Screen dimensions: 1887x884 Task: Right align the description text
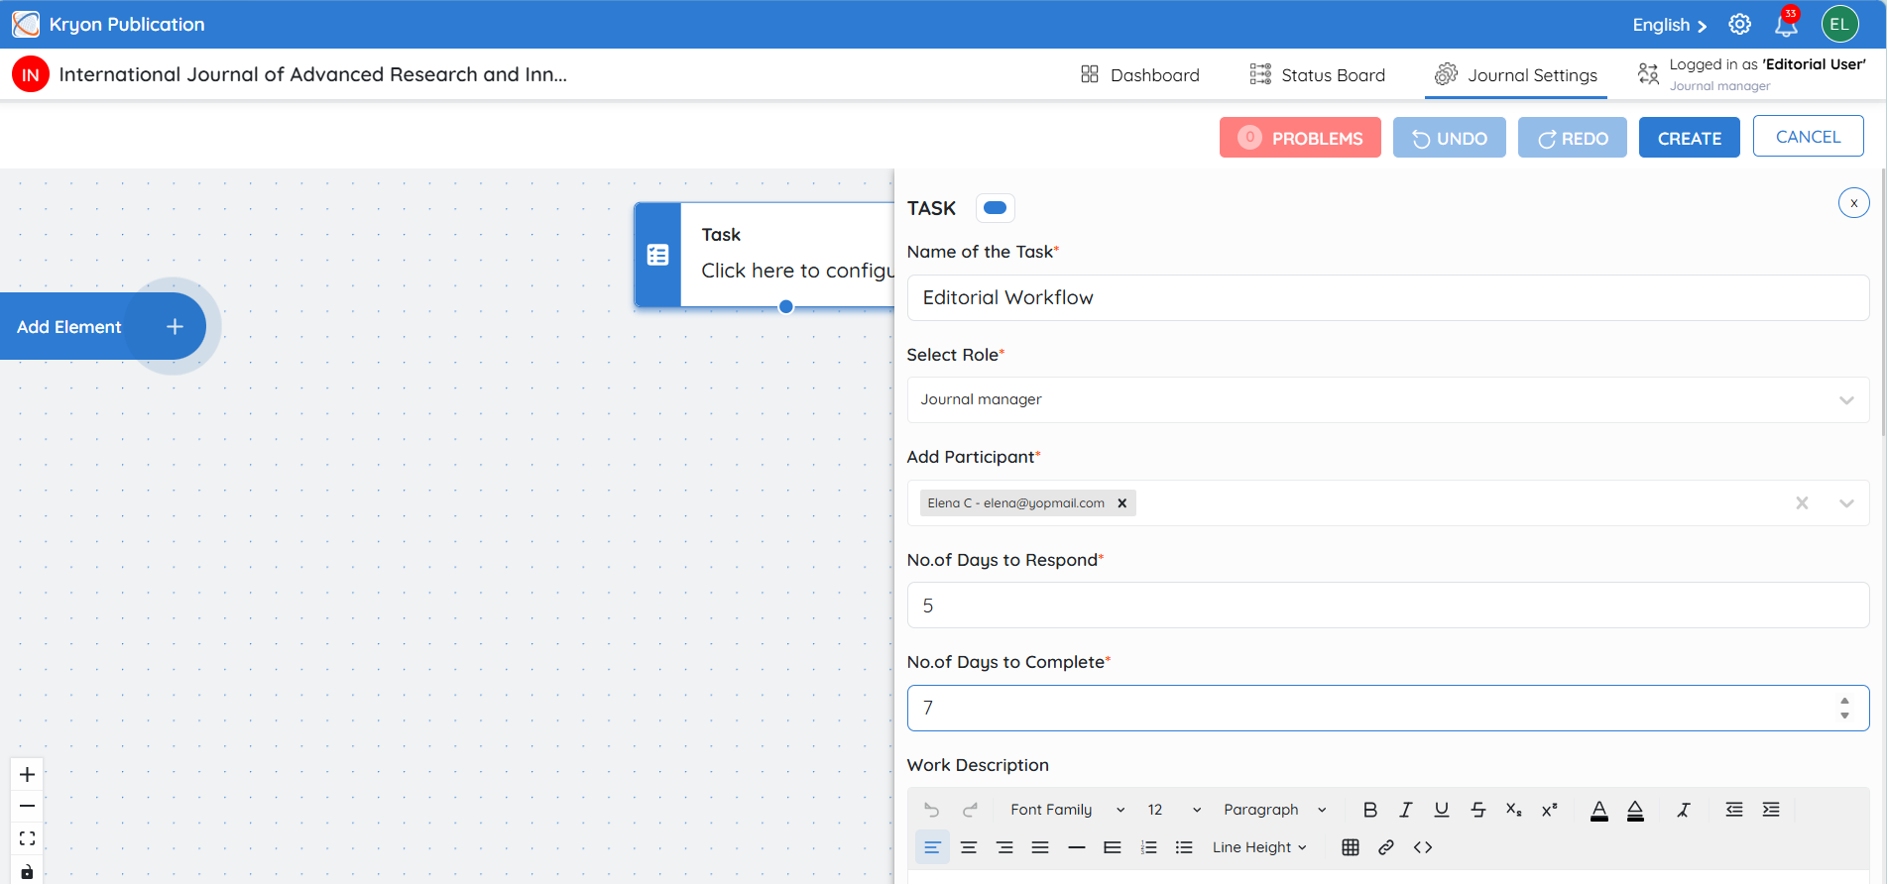(1004, 847)
